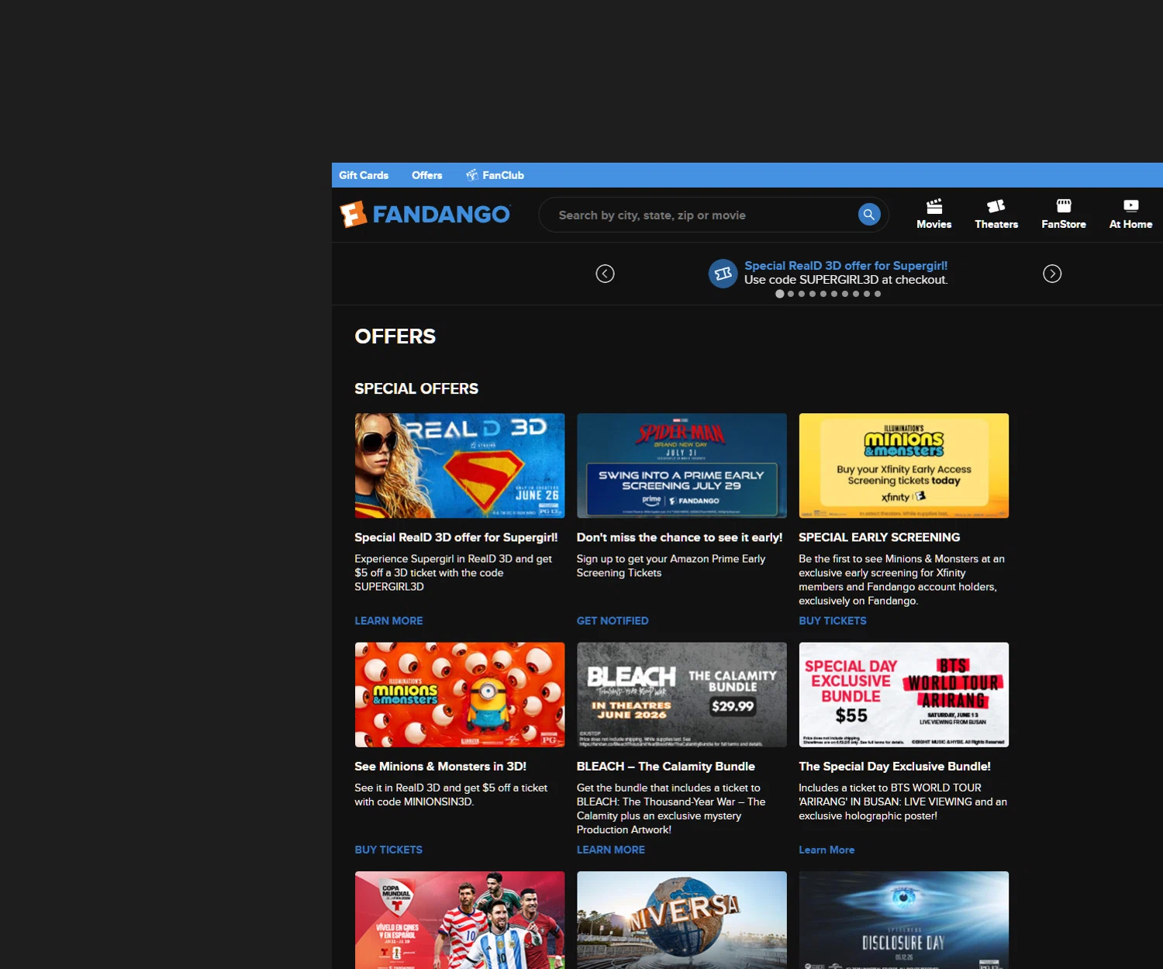Click 'Don't miss the chance to see it early!' title
1163x969 pixels.
click(x=679, y=537)
